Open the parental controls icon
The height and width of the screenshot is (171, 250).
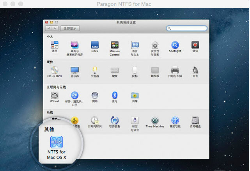74,121
